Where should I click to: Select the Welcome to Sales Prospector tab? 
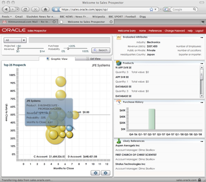click(x=86, y=22)
